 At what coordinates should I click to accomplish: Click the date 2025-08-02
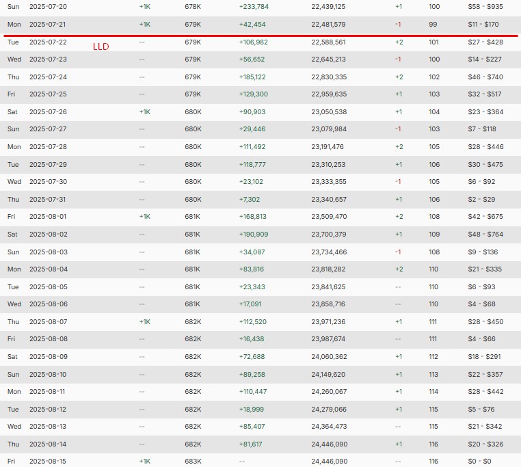(48, 235)
